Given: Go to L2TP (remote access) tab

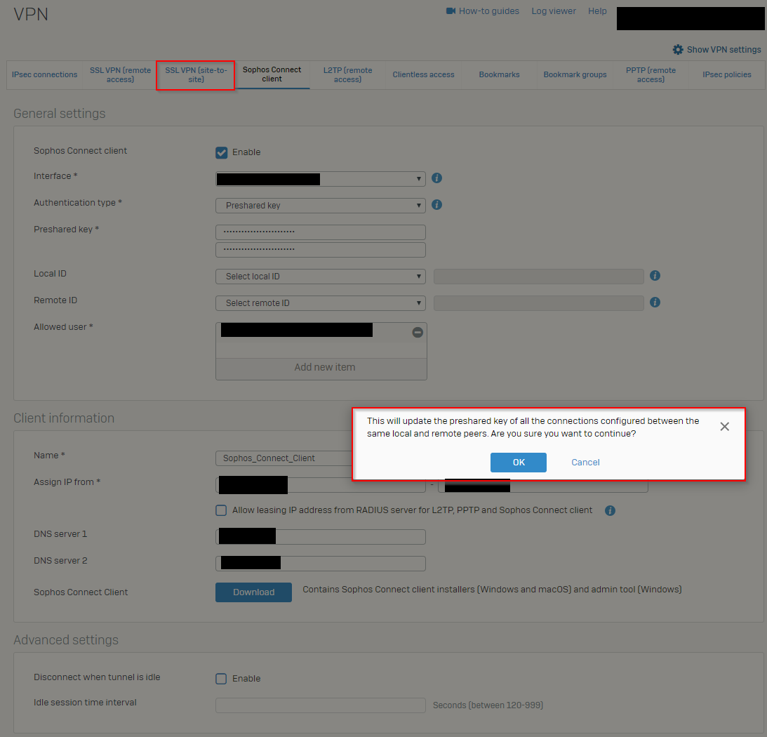Looking at the screenshot, I should [x=348, y=75].
